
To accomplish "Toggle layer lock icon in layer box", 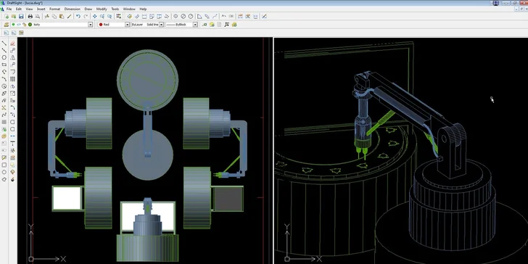I will (24, 25).
